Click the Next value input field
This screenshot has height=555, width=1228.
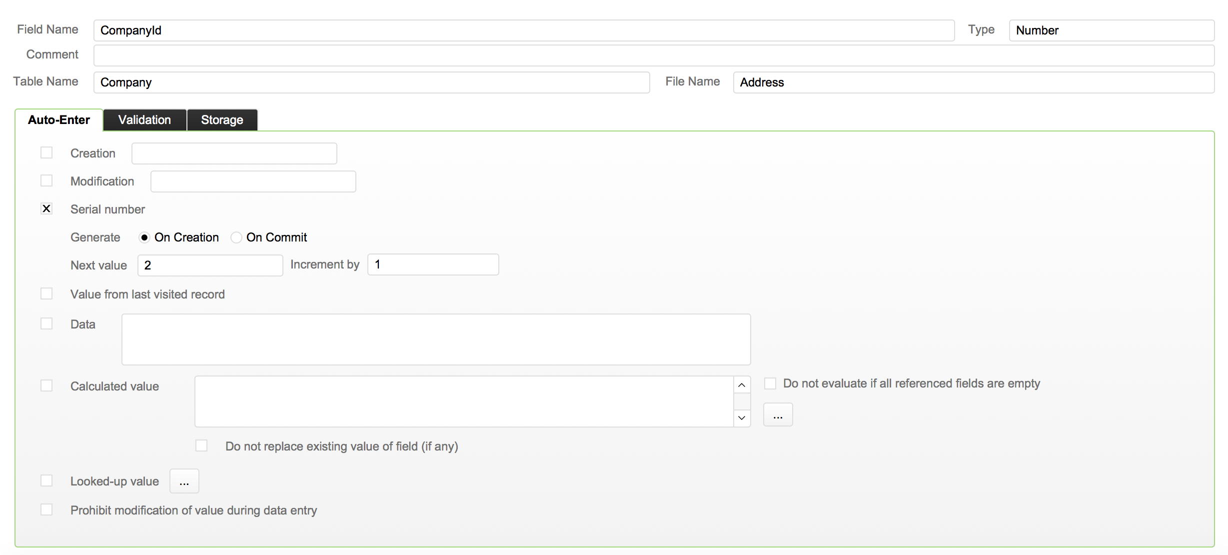(210, 265)
